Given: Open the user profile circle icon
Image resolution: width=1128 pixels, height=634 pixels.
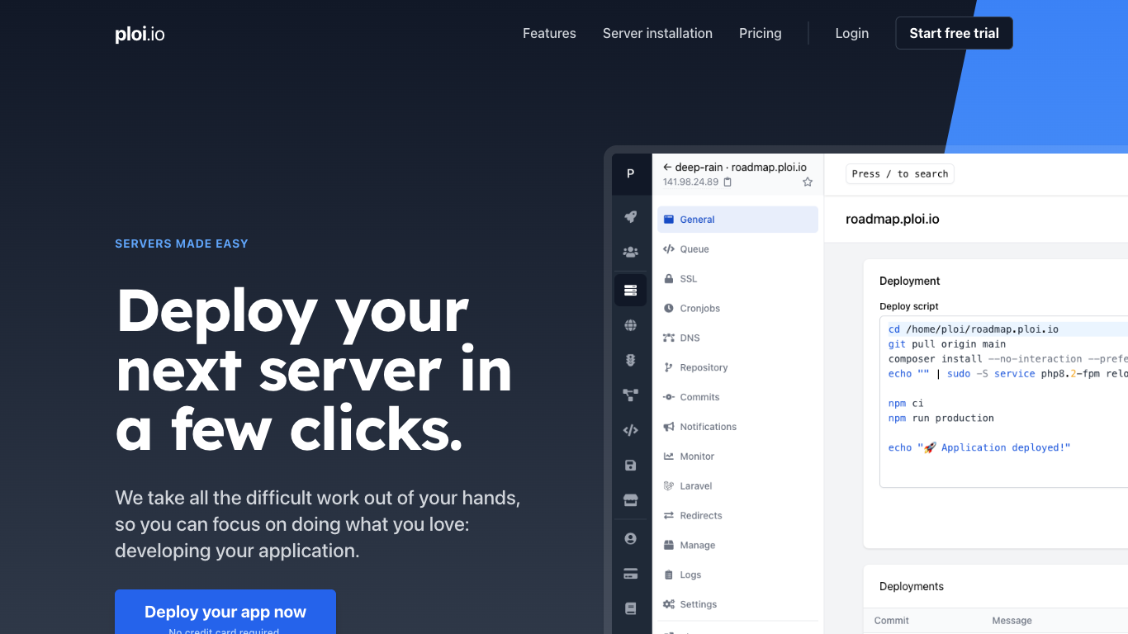Looking at the screenshot, I should (631, 538).
